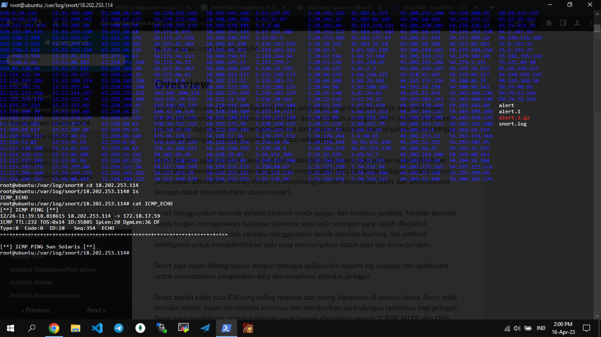
Task: Open MongoDB Compass green leaf icon
Action: [140, 328]
